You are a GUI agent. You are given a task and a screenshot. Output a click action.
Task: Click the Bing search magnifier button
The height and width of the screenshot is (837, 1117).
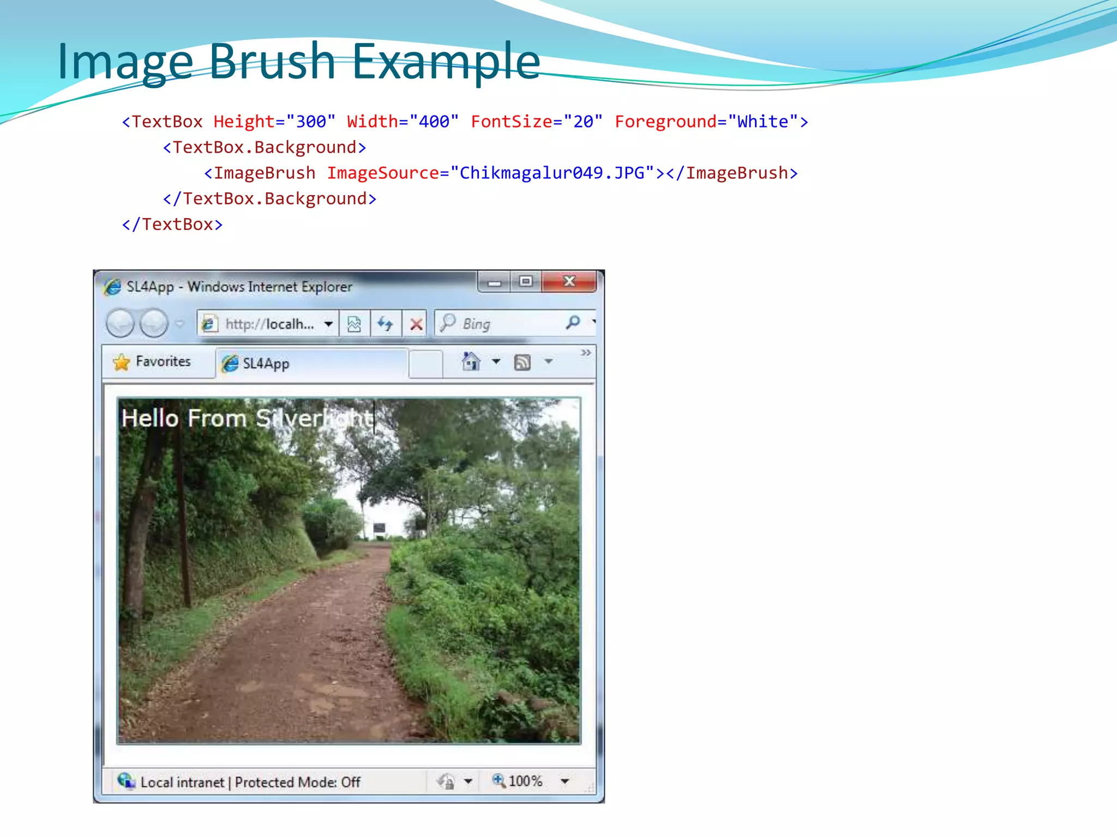[x=573, y=323]
